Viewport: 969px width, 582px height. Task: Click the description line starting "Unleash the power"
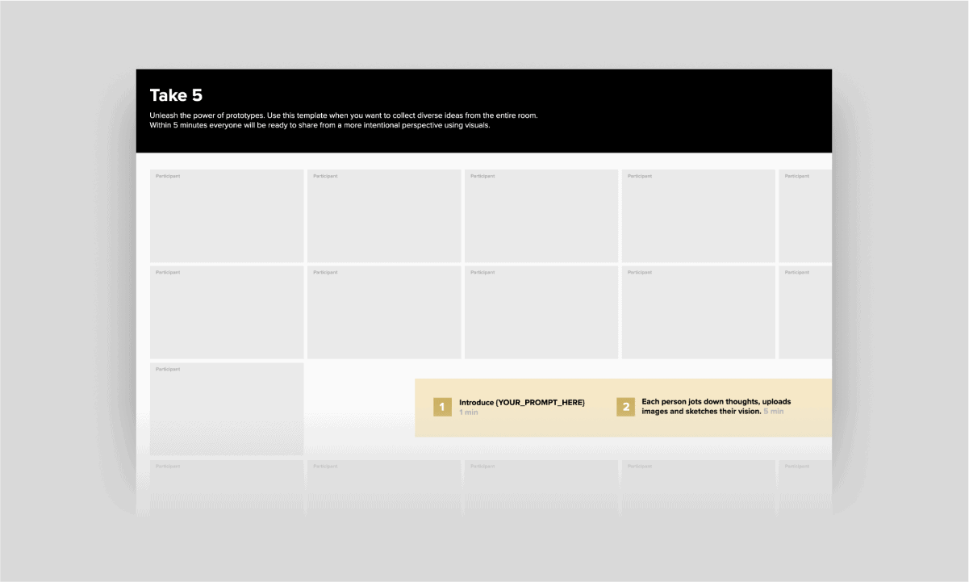click(x=343, y=115)
